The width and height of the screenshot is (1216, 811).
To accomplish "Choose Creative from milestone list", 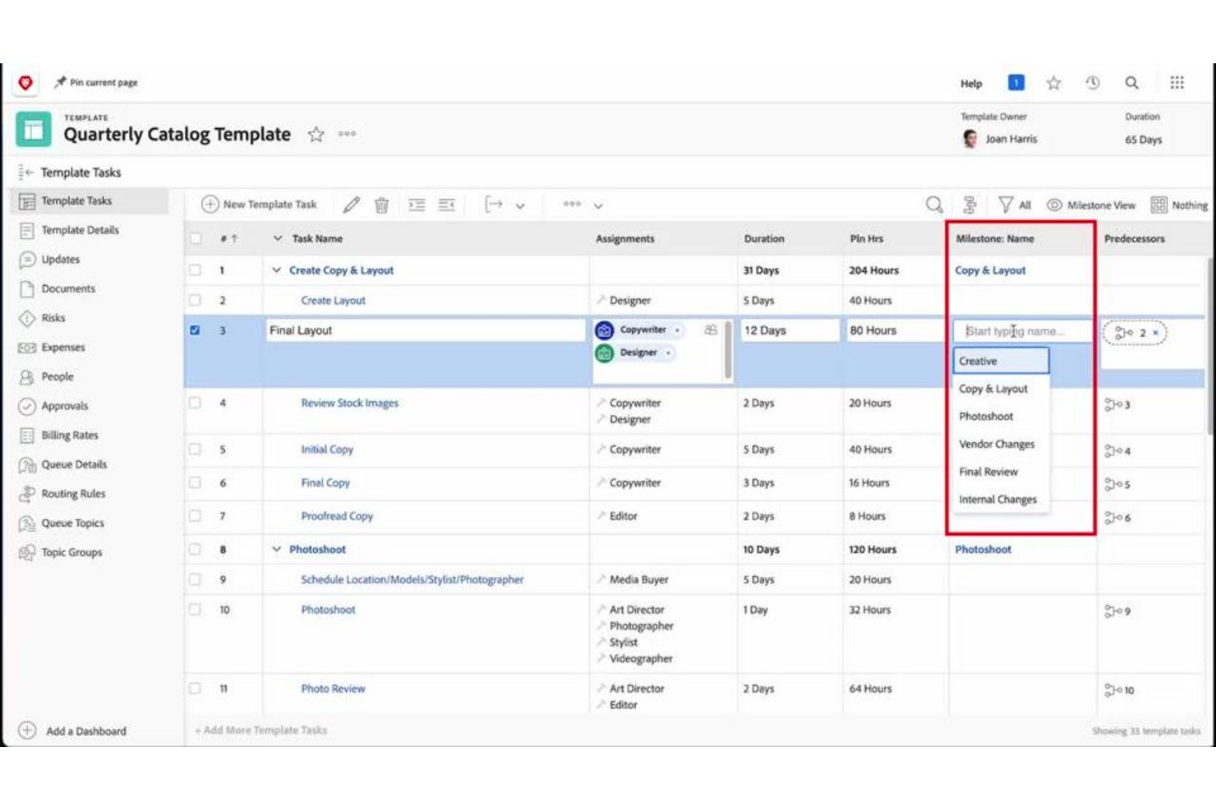I will click(1001, 361).
